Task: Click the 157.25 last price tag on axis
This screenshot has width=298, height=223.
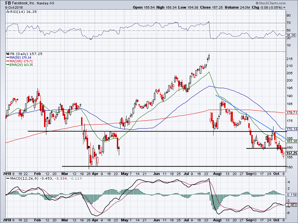Action: pos(291,153)
